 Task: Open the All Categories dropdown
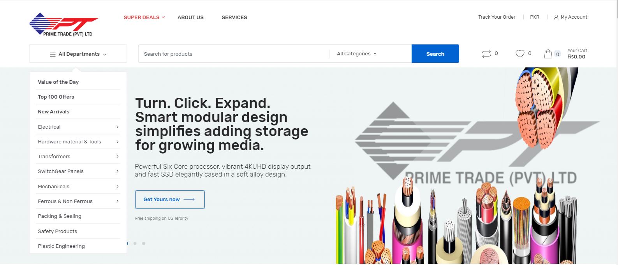pos(357,54)
